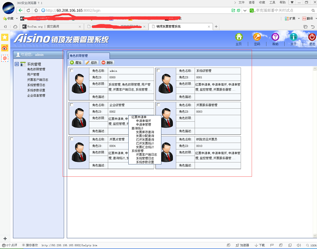Image resolution: width=317 pixels, height=249 pixels.
Task: Open the 主页 home icon
Action: tap(239, 37)
